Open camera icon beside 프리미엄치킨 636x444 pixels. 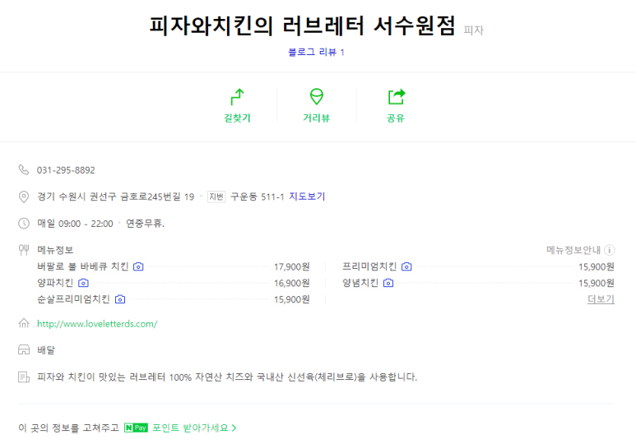406,266
